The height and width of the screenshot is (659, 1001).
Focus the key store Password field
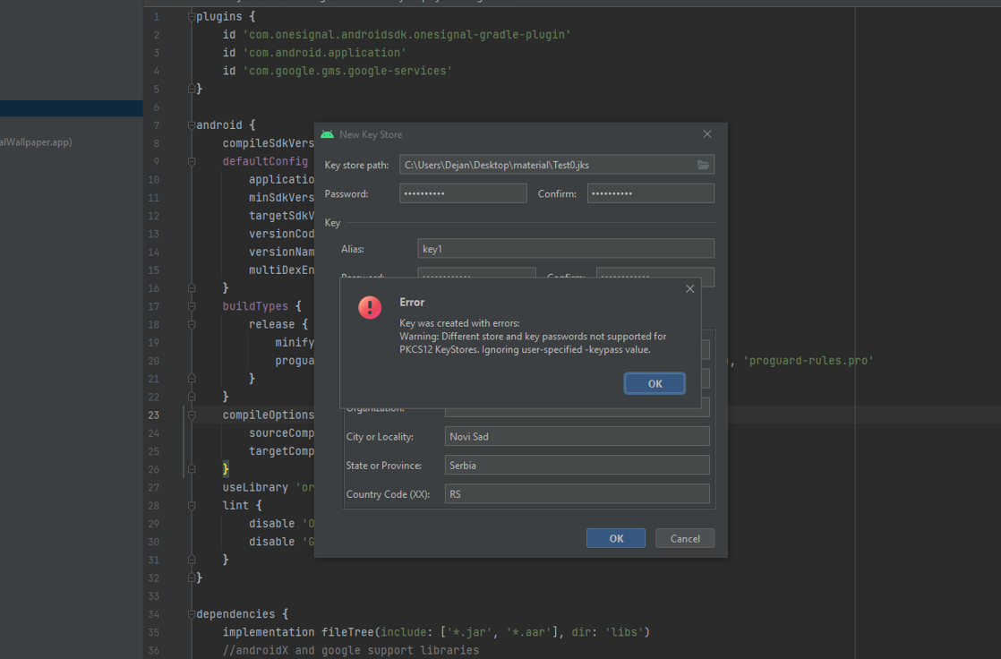(463, 193)
